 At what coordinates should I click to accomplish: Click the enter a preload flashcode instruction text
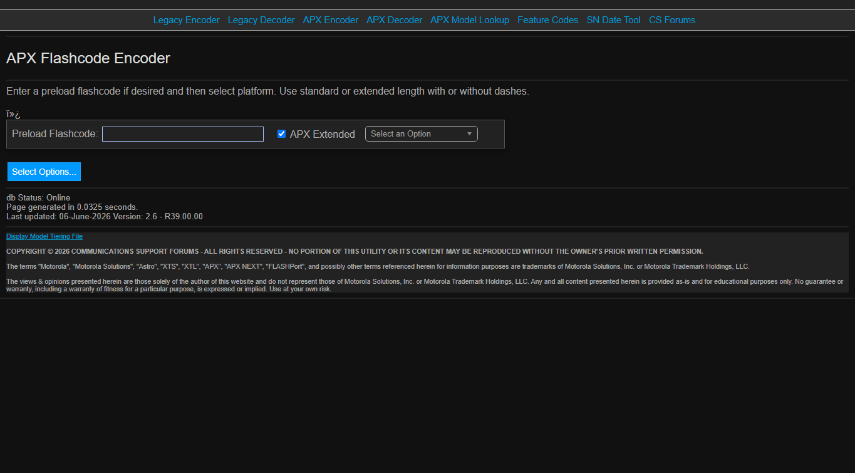(x=267, y=91)
